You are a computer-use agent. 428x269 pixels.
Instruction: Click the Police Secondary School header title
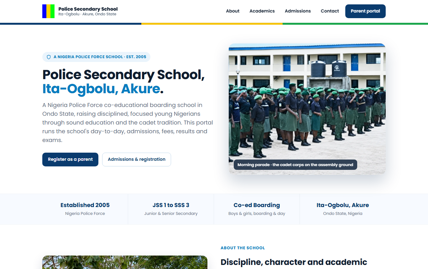(x=88, y=9)
